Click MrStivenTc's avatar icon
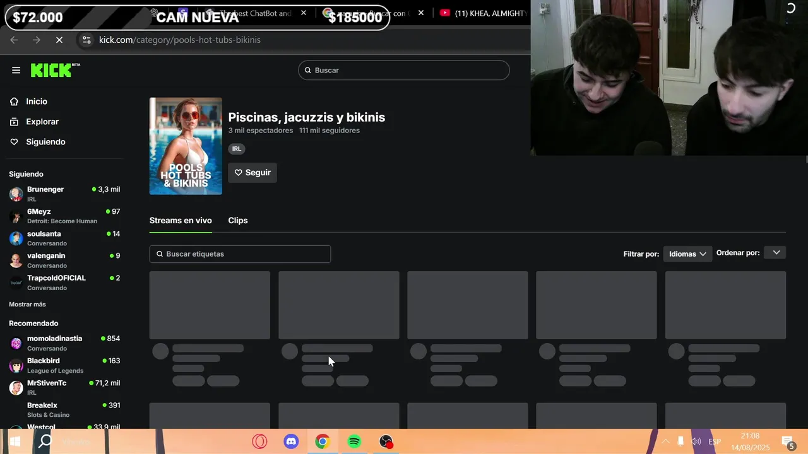The width and height of the screenshot is (808, 454). tap(16, 388)
